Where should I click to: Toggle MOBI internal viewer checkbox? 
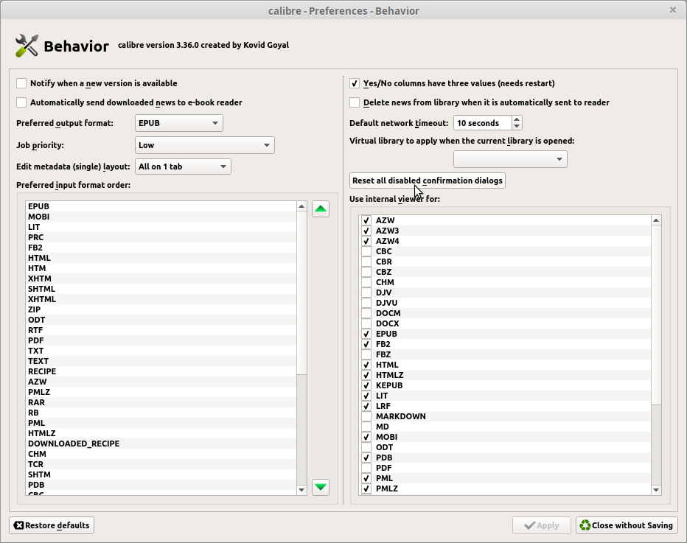[x=366, y=437]
